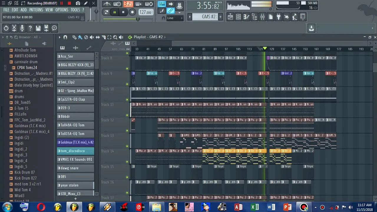Open the OPTIONS menu
Screen dimensions: 377x212
(62, 10)
